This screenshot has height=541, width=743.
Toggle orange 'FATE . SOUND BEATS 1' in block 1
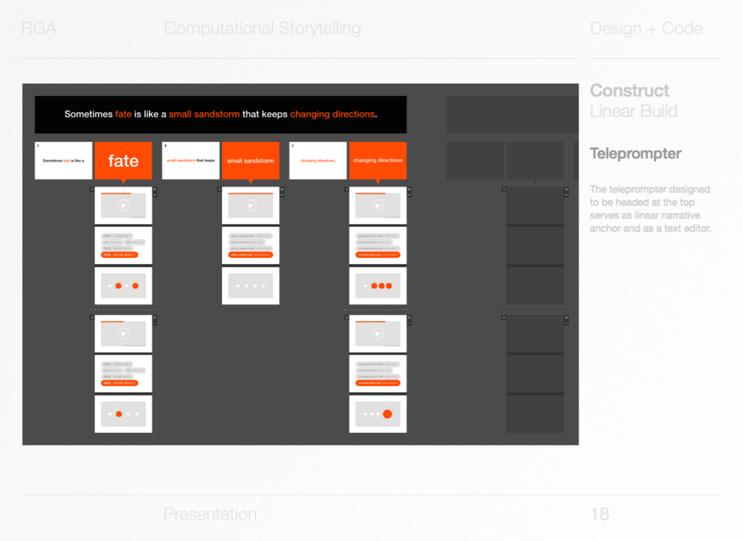click(119, 255)
